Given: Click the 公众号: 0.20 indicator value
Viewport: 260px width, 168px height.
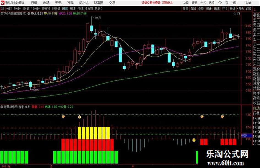Looking at the screenshot, I should (66, 107).
